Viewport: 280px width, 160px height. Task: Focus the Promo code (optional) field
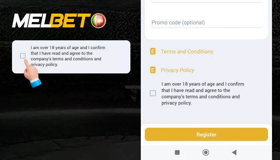(x=206, y=23)
